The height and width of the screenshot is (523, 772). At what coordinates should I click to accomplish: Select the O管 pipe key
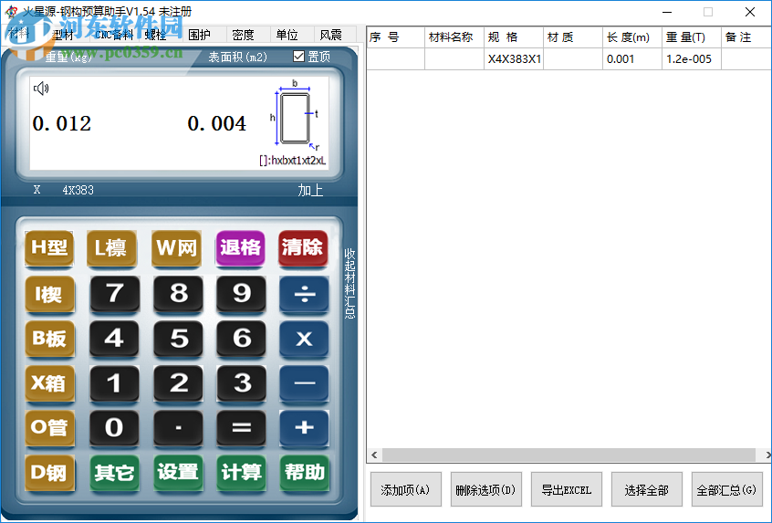point(49,427)
